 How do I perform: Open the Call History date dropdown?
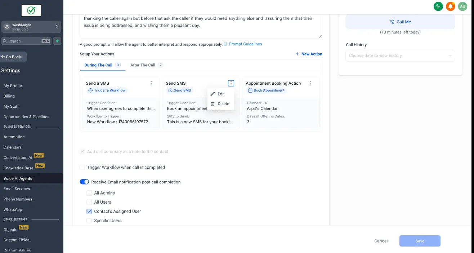click(400, 56)
